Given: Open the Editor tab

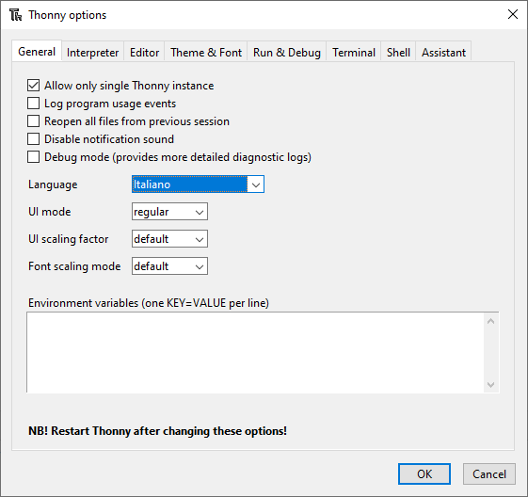Looking at the screenshot, I should coord(144,52).
